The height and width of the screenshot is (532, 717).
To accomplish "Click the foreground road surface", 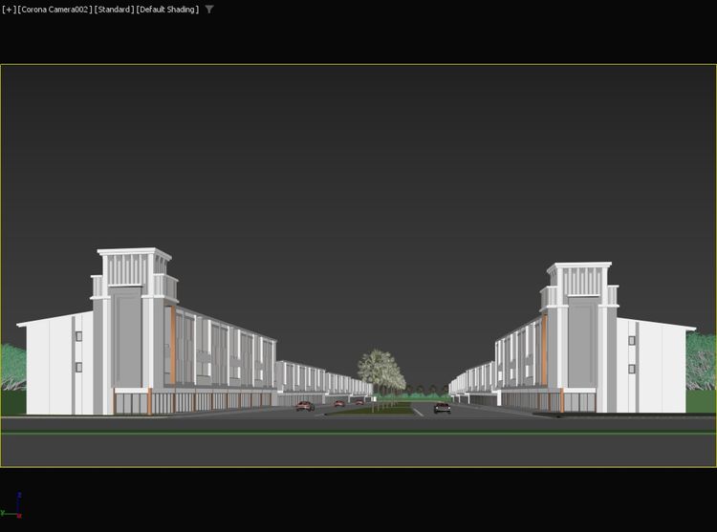I will [x=358, y=449].
